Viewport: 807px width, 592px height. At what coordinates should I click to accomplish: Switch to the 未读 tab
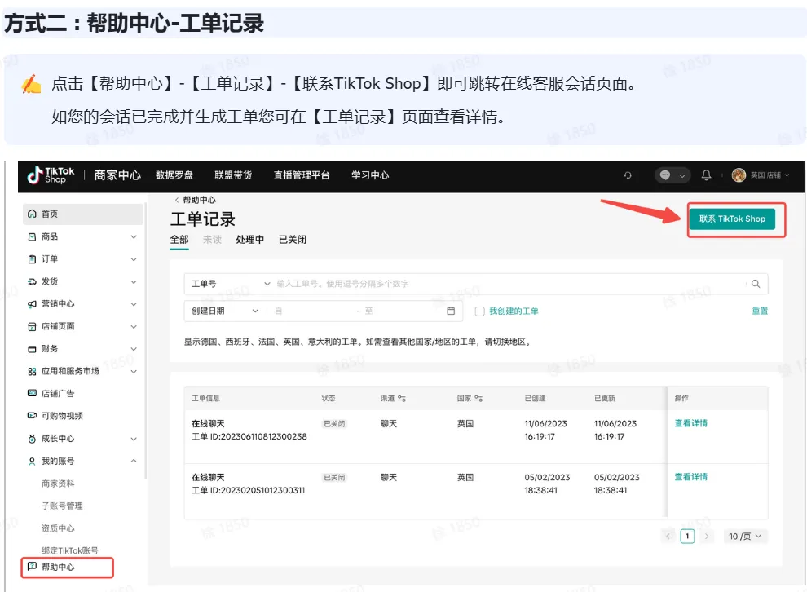(x=212, y=240)
